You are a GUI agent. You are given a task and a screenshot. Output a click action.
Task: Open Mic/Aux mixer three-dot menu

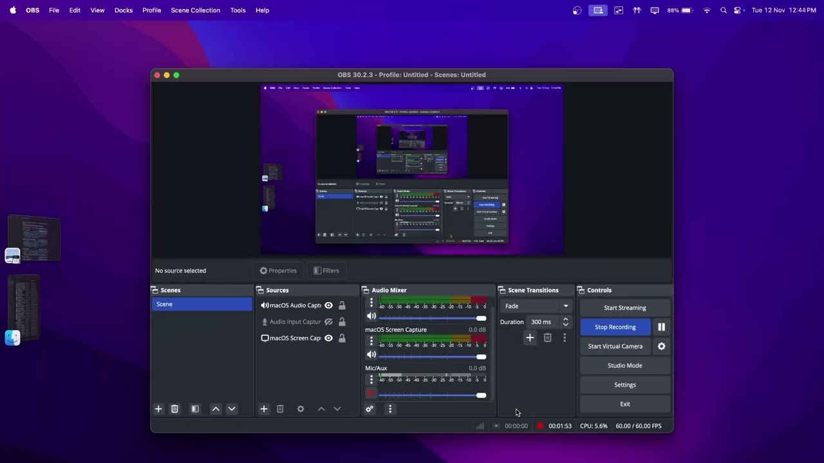point(371,380)
